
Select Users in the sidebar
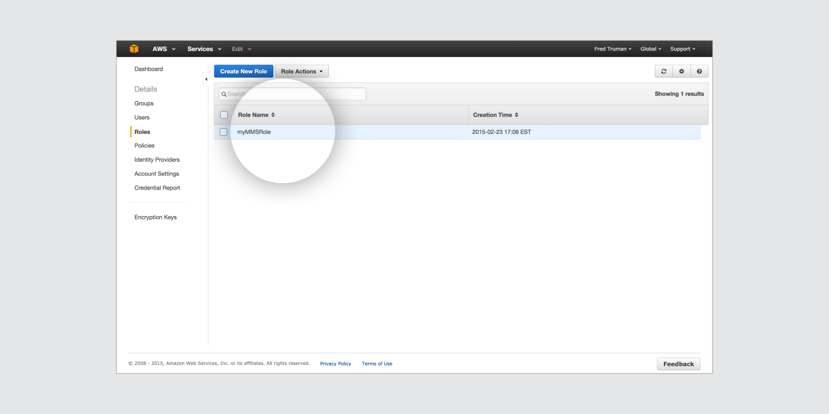142,118
